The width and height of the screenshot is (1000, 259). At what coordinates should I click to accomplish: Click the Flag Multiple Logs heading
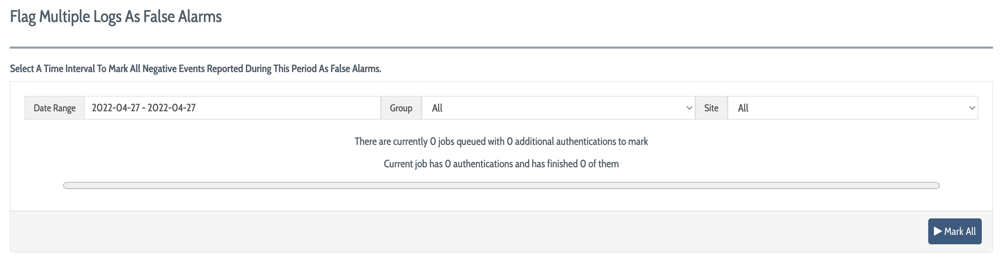(116, 17)
